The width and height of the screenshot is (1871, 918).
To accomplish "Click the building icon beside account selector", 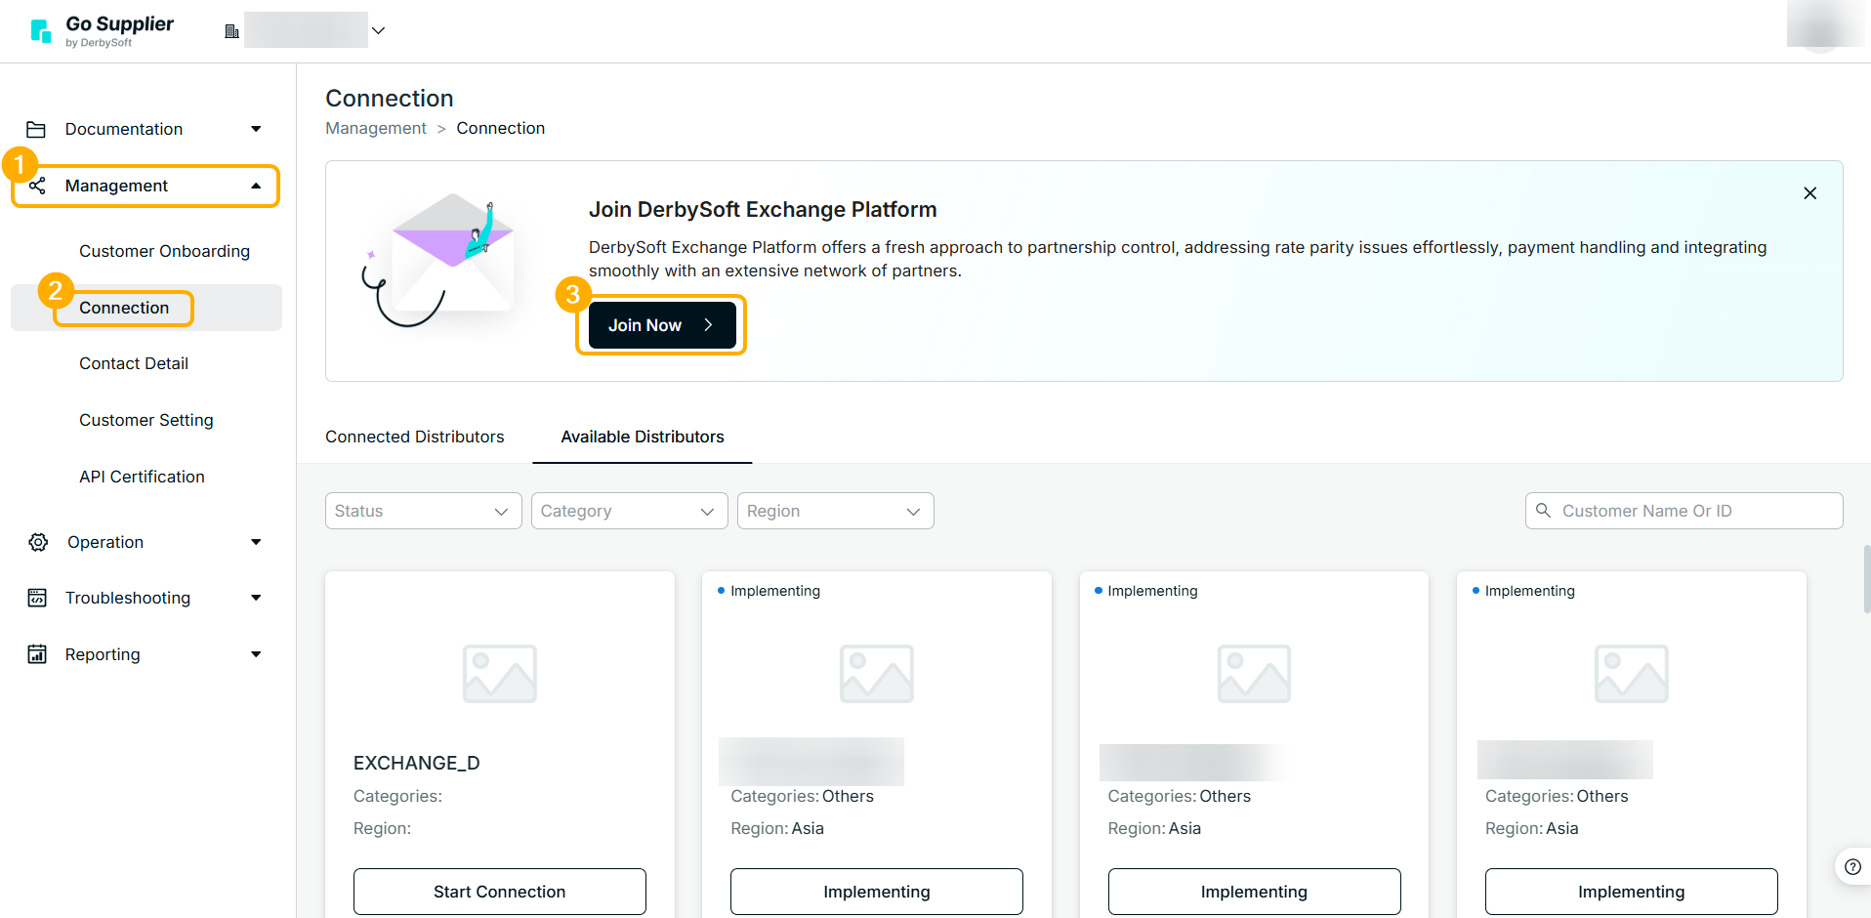I will [231, 31].
